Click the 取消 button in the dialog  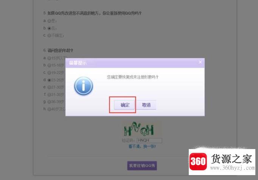146,105
